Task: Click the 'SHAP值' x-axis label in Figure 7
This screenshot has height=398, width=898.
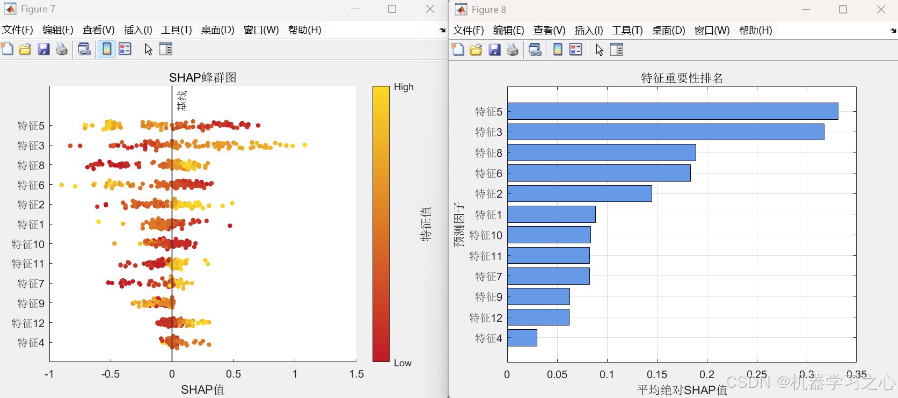Action: [203, 389]
